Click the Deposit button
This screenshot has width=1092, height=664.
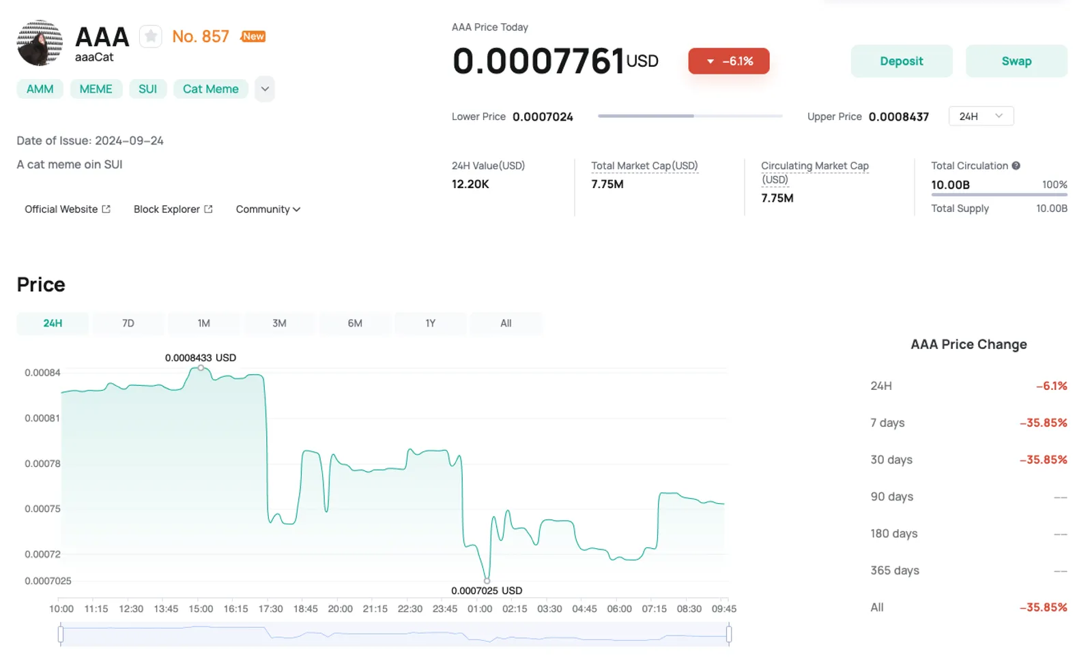[901, 61]
